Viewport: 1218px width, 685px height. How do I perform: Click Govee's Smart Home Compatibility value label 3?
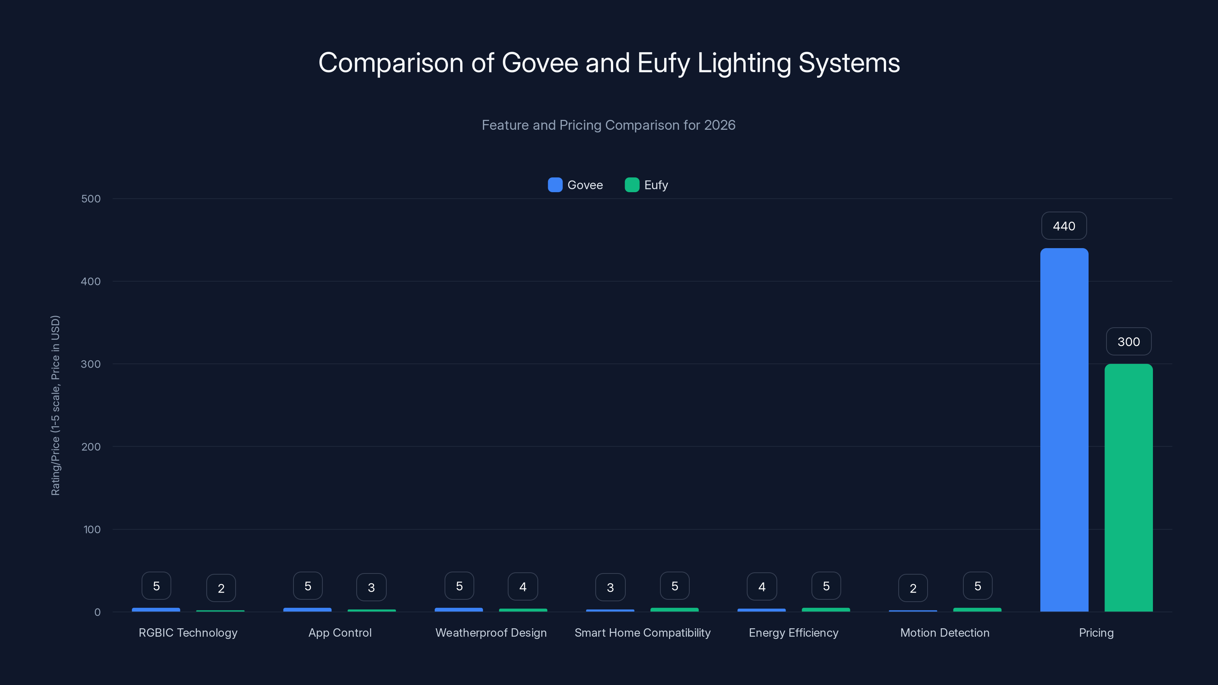[611, 587]
